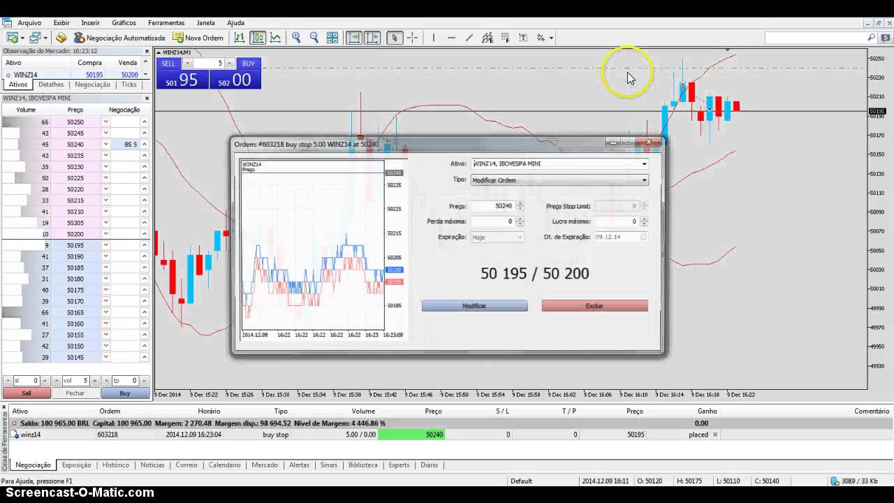Click the Lucro máximo input field
The width and height of the screenshot is (894, 503).
[616, 221]
